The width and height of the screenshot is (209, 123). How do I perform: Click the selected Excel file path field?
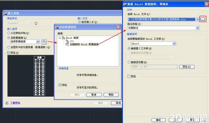162,19
